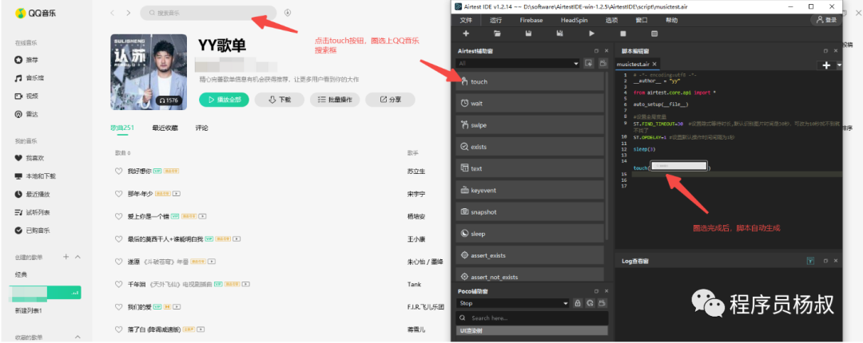Float the Poco assistant panel
The width and height of the screenshot is (863, 343).
click(x=595, y=291)
